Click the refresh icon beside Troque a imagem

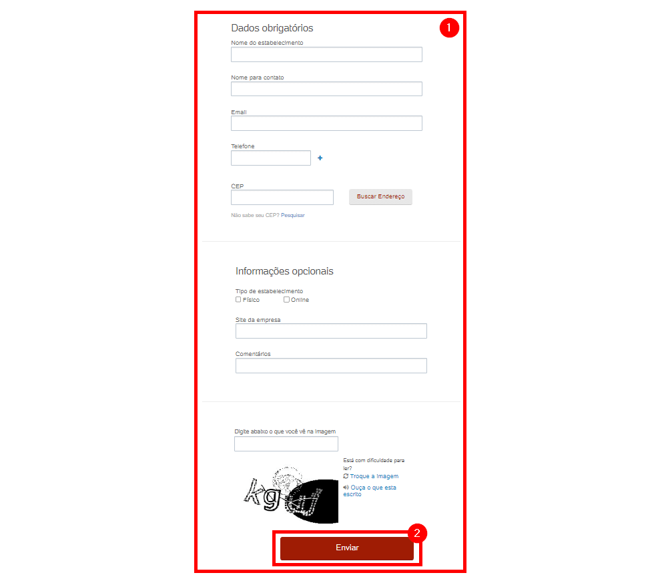[346, 476]
